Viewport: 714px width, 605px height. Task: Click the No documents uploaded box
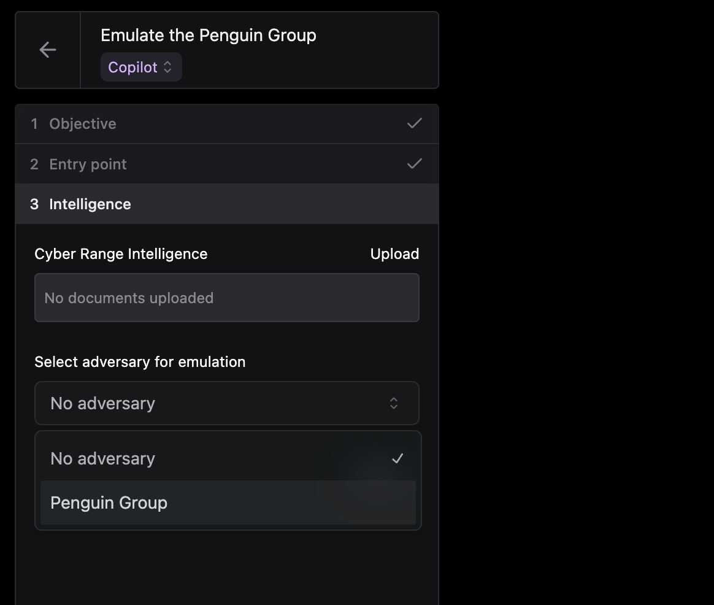point(227,298)
